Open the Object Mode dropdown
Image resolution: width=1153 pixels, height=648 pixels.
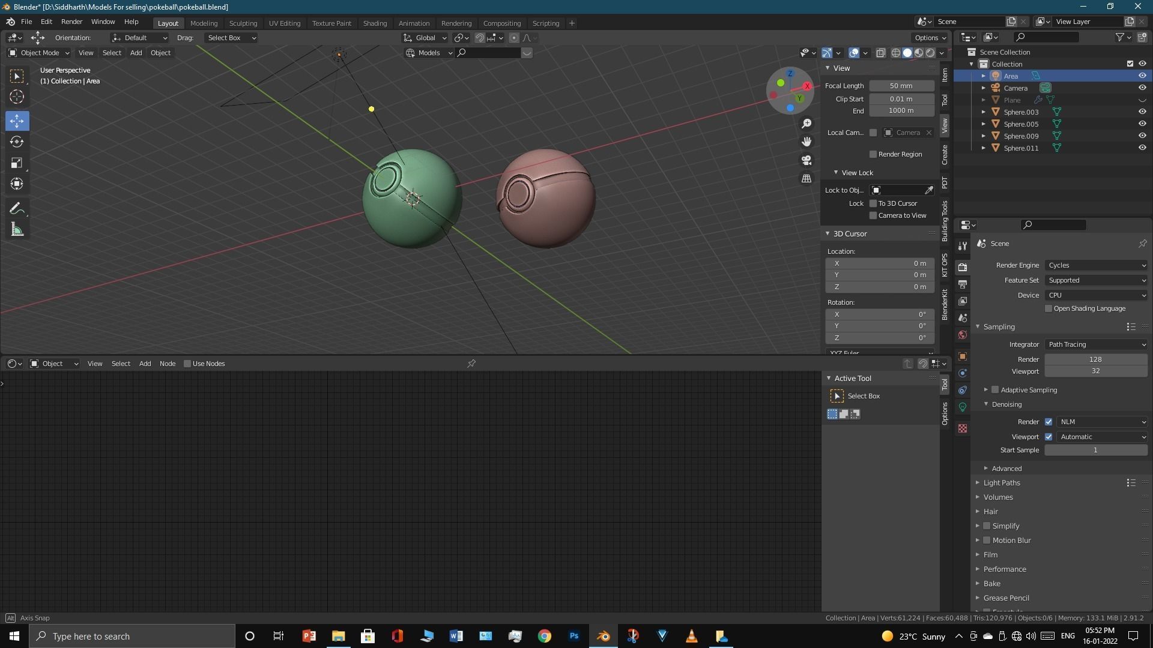point(39,53)
